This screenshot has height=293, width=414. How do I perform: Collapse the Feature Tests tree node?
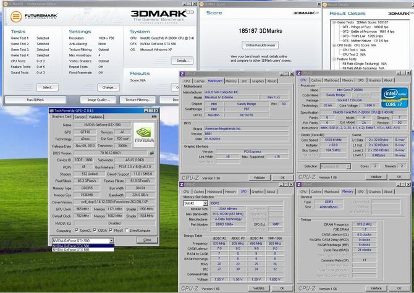pos(334,59)
